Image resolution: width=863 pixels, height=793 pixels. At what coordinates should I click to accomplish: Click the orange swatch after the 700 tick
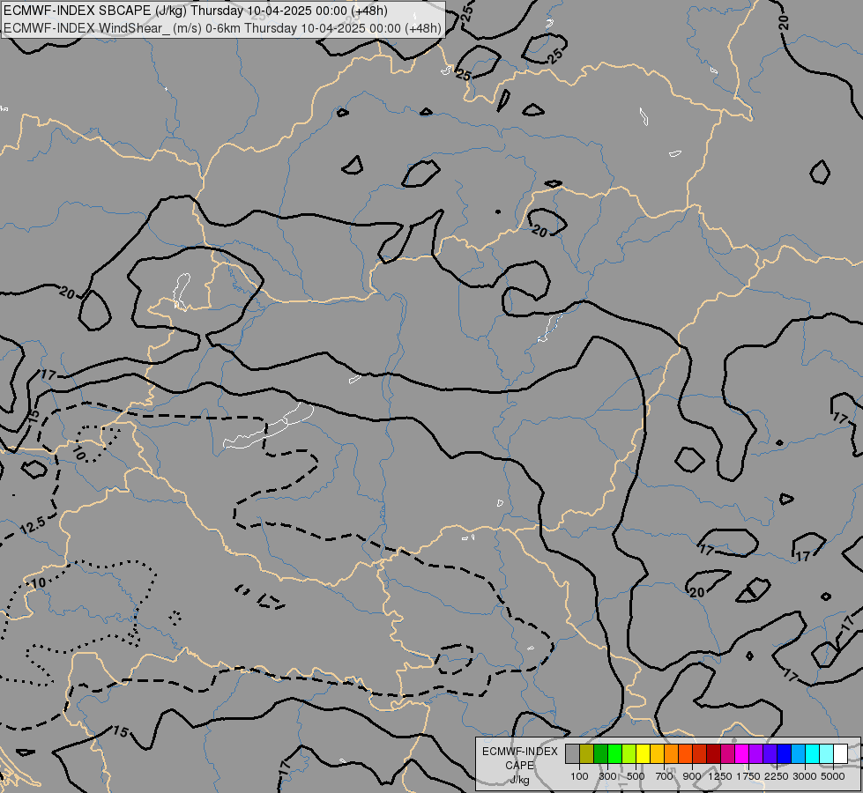(672, 753)
